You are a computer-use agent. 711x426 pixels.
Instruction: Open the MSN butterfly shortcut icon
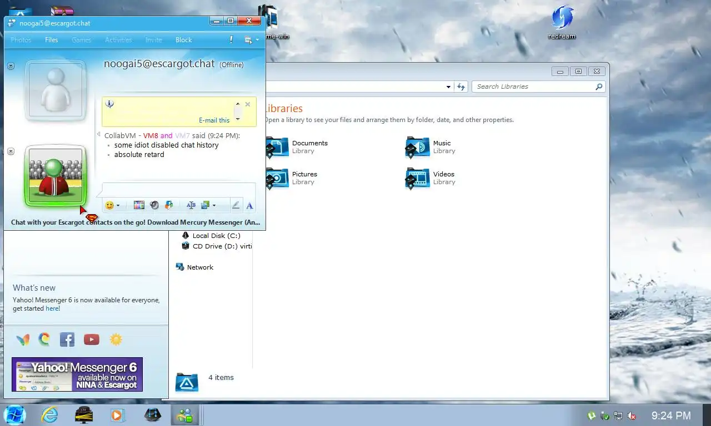23,339
